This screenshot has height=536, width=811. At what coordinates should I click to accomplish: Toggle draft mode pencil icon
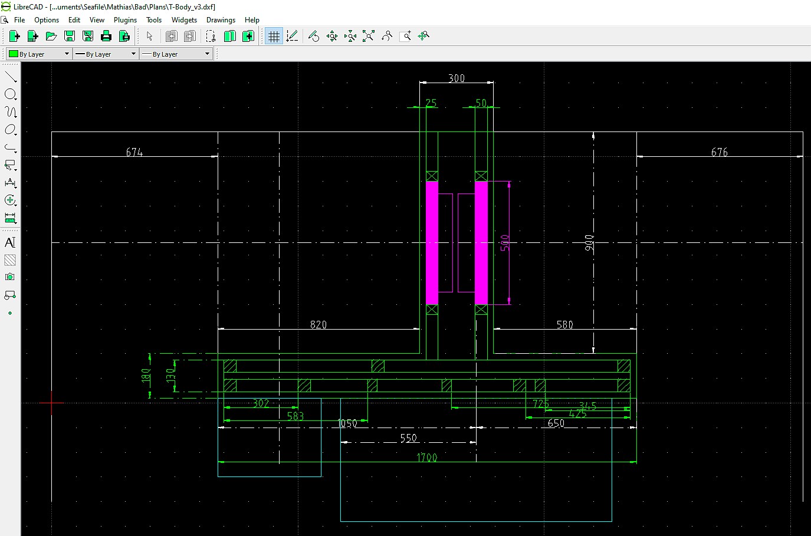292,37
